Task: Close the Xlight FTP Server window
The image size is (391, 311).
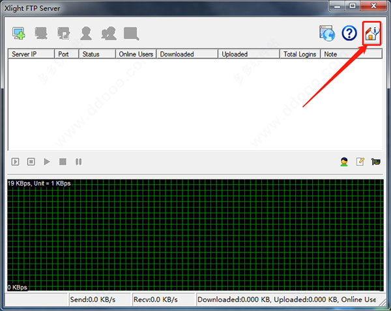Action: 373,6
